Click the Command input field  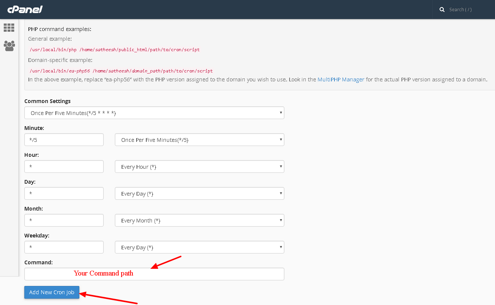point(154,274)
